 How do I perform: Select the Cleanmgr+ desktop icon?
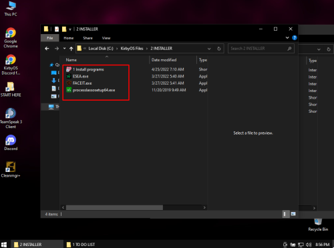pyautogui.click(x=11, y=169)
